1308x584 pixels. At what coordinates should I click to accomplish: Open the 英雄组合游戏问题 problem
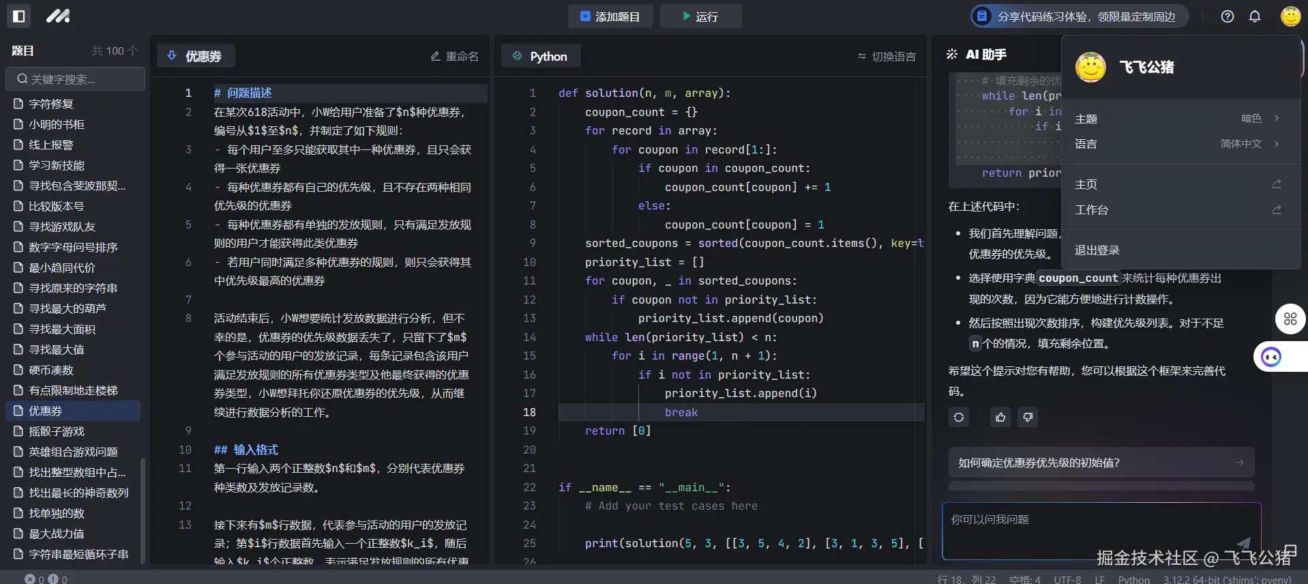tap(73, 452)
